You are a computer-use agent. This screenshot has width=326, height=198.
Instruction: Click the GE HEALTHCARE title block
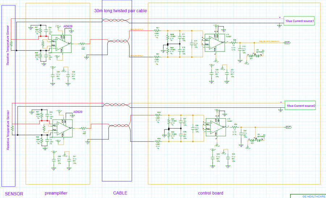pos(308,196)
